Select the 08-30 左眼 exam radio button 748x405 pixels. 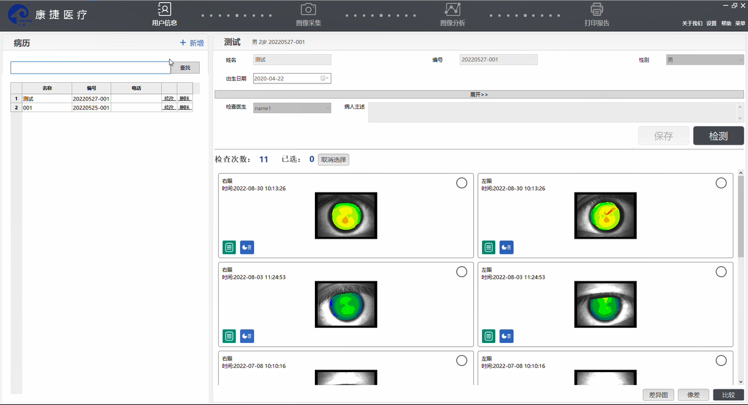(x=721, y=183)
